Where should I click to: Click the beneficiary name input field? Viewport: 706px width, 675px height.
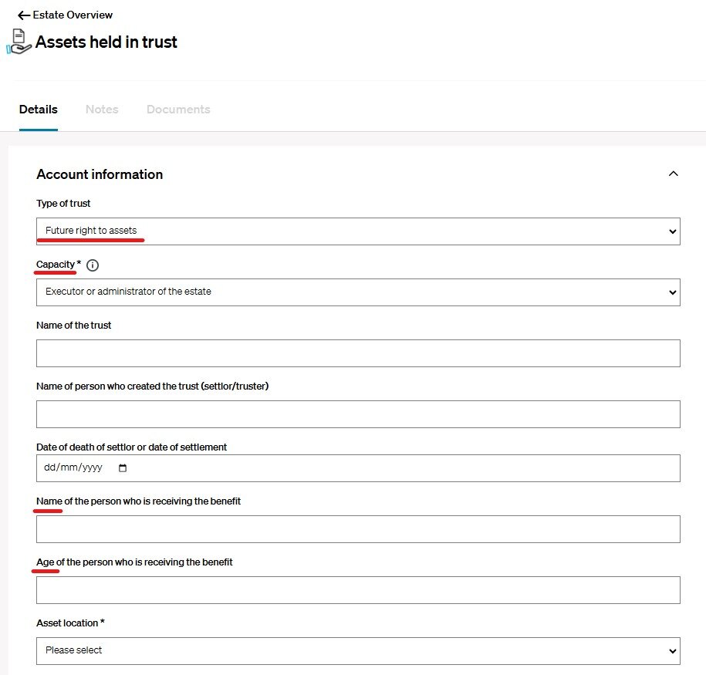(x=358, y=529)
